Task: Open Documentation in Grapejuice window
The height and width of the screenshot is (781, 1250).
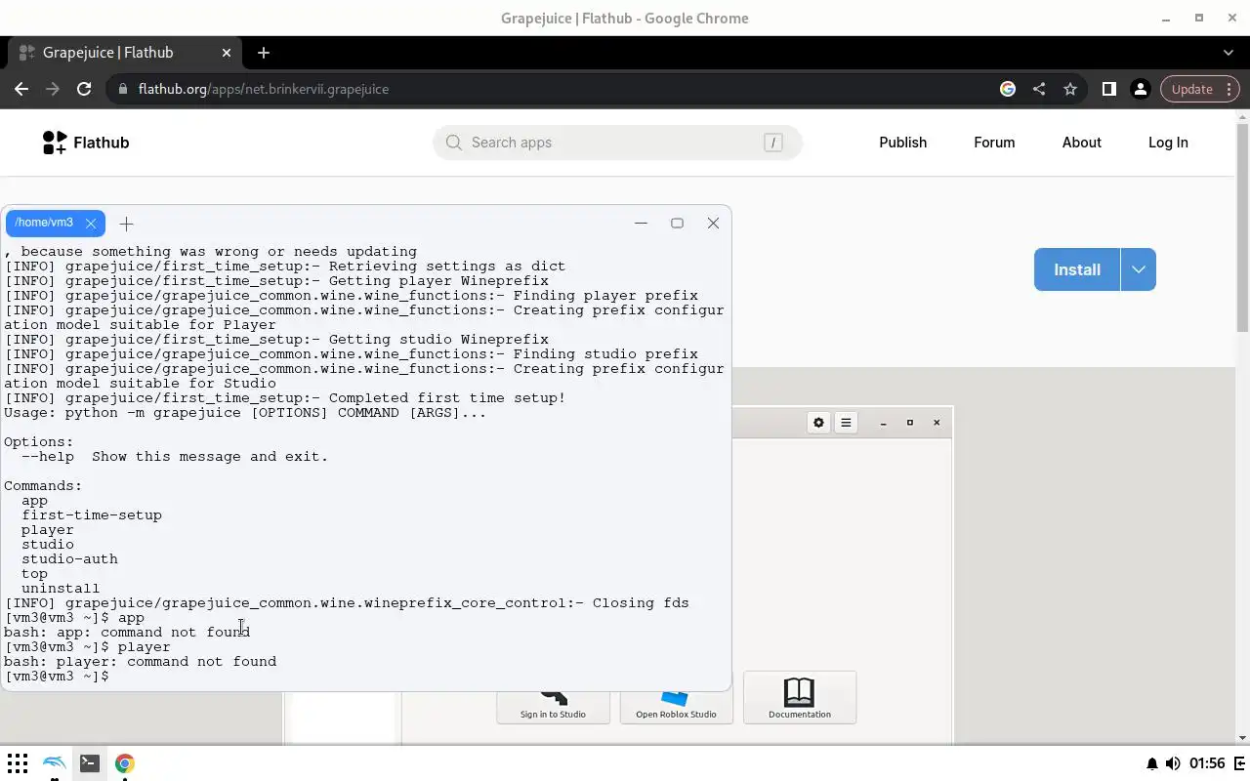Action: (800, 697)
